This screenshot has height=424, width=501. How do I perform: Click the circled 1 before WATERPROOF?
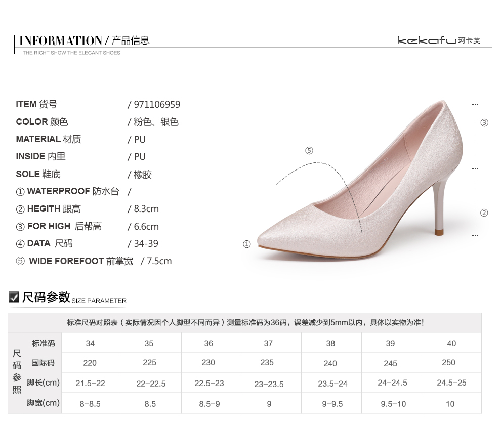click(x=20, y=192)
